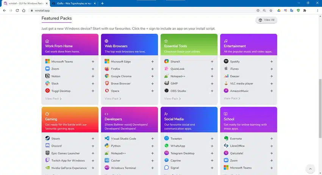Click the winstall.app address bar
Screen dimensions: 322x175
click(x=142, y=11)
